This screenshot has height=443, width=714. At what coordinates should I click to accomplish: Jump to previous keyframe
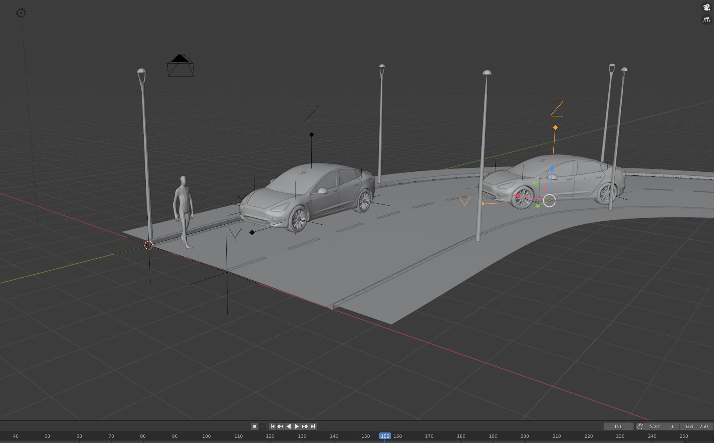(280, 426)
